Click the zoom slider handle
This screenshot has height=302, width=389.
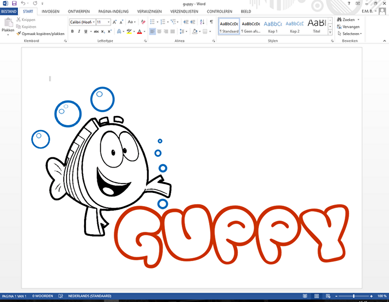[354, 296]
